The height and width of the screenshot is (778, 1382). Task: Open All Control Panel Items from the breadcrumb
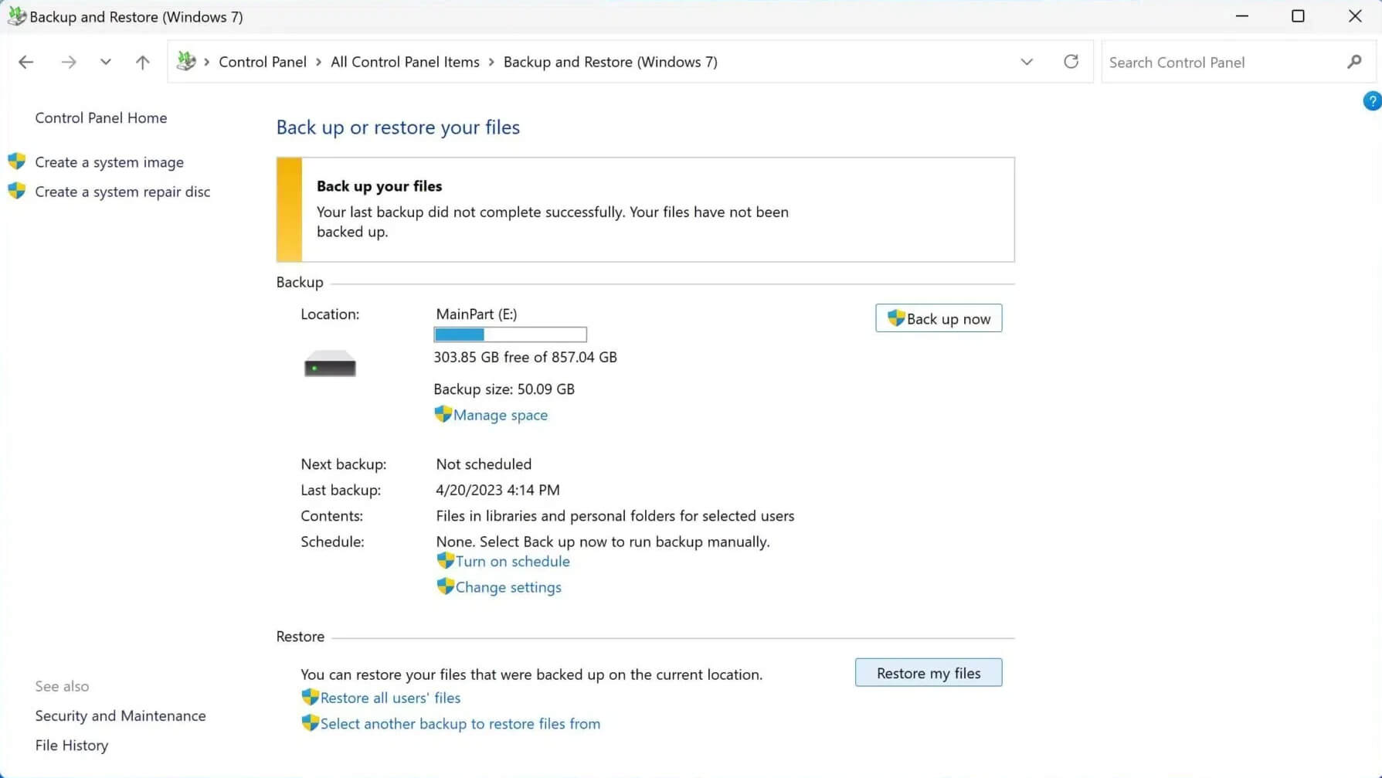405,62
